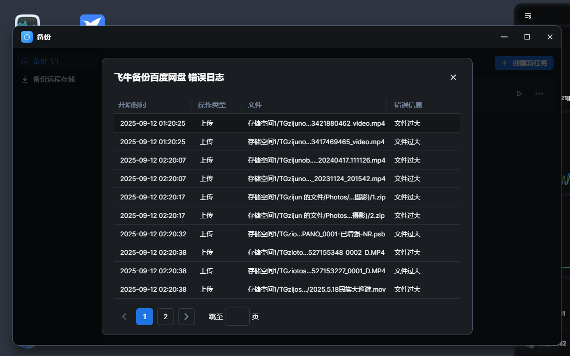Open the three-dot more options menu

tap(539, 94)
